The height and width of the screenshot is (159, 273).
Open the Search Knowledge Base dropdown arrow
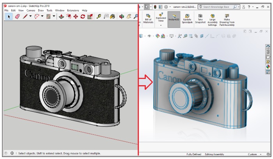point(239,7)
